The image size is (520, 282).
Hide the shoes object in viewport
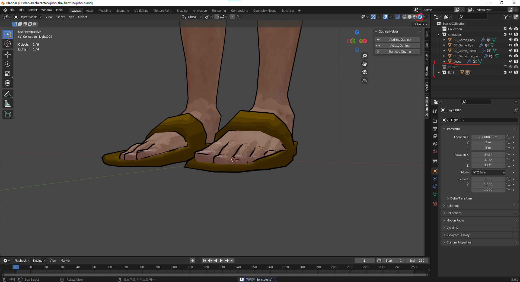510,62
